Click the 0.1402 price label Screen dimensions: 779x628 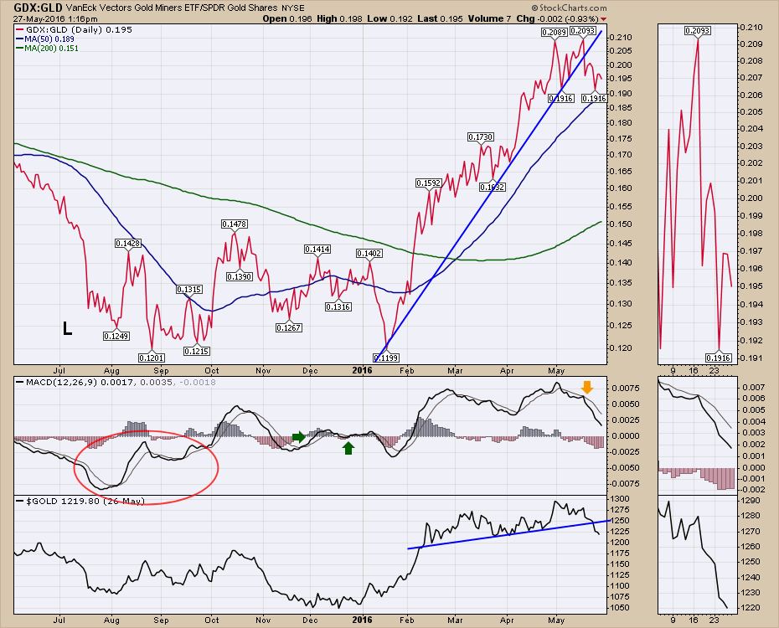click(369, 254)
